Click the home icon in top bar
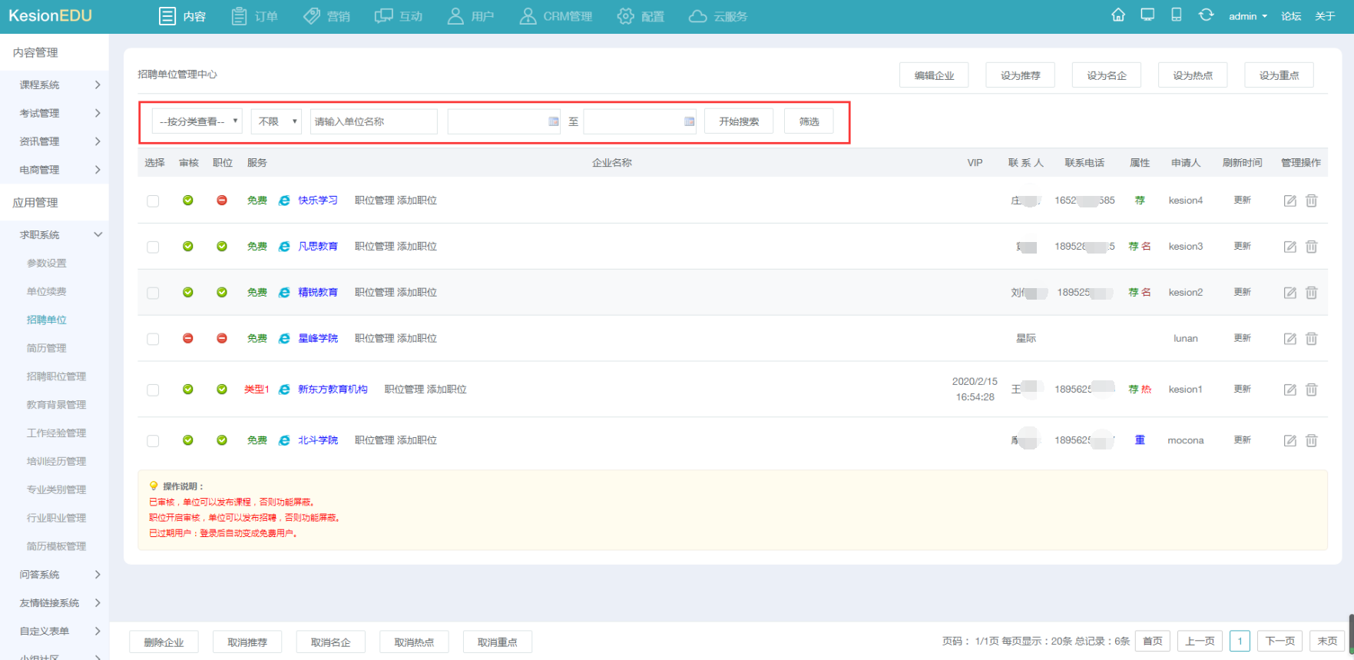This screenshot has height=660, width=1354. 1118,15
